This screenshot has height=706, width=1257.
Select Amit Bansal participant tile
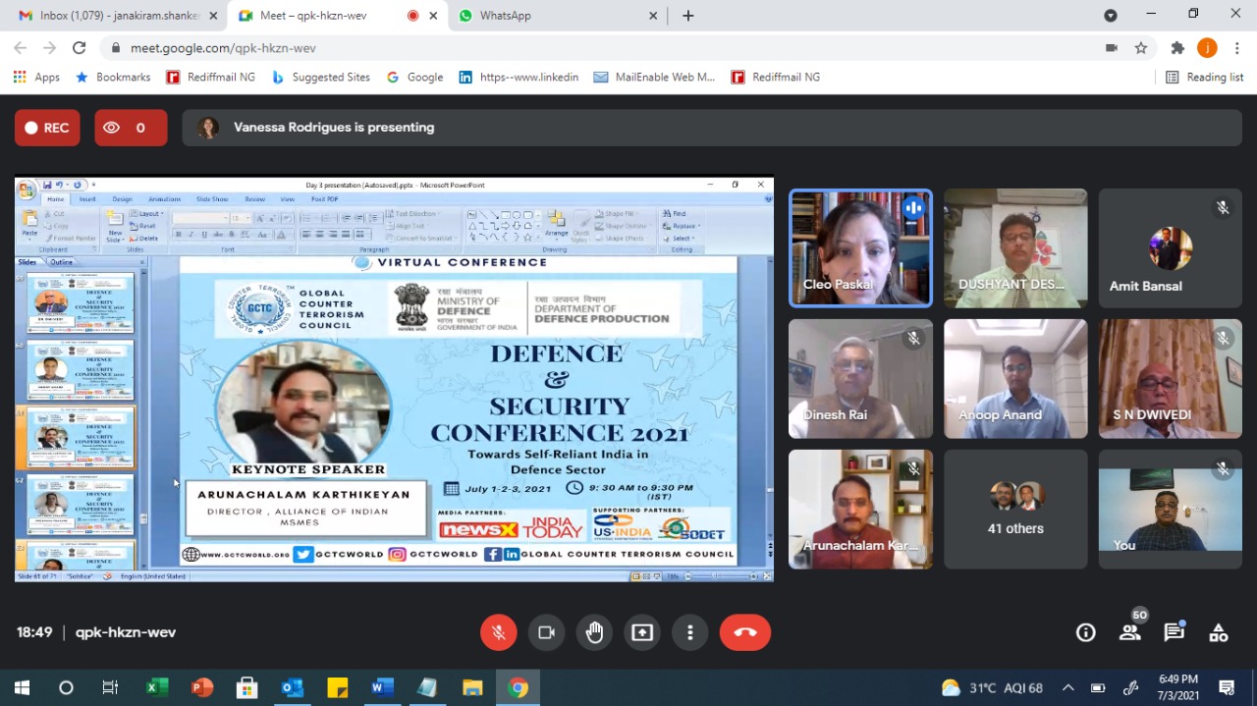[1171, 248]
